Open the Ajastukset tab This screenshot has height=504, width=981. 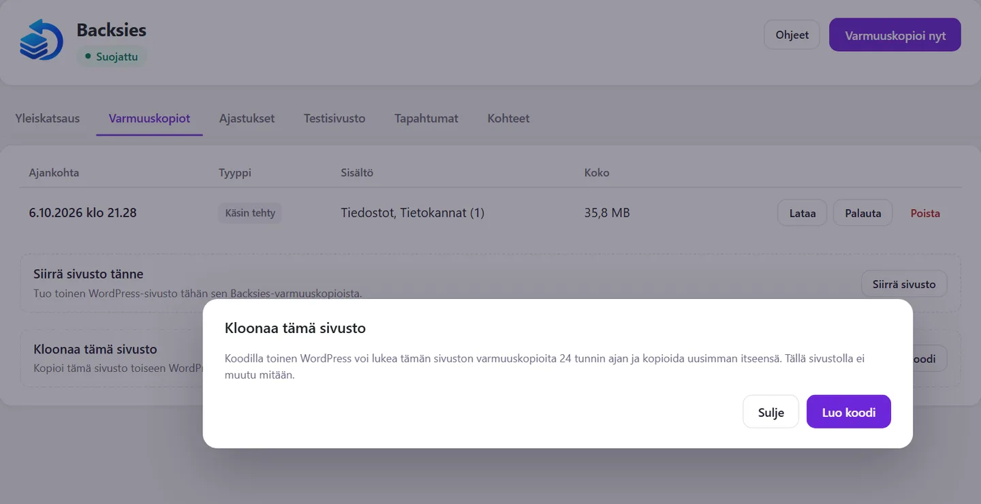point(247,119)
